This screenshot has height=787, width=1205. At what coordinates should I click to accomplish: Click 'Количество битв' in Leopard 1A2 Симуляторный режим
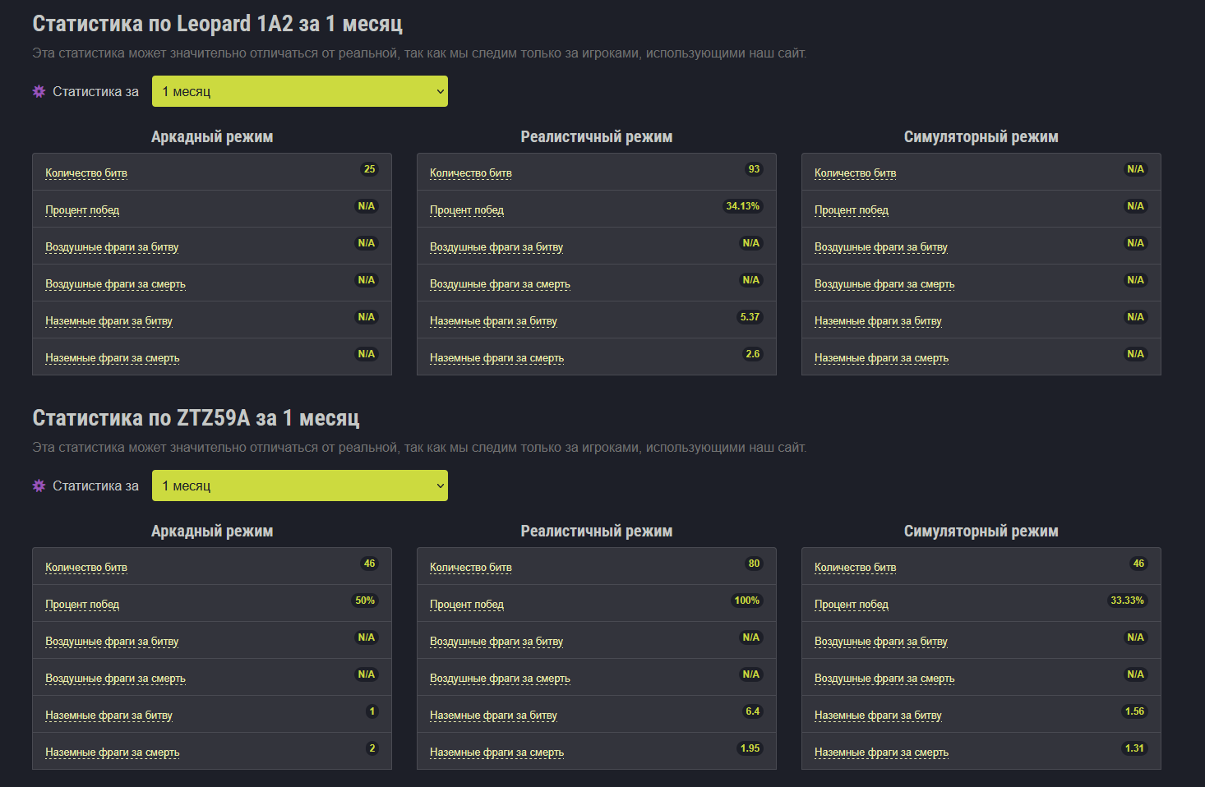[x=856, y=173]
